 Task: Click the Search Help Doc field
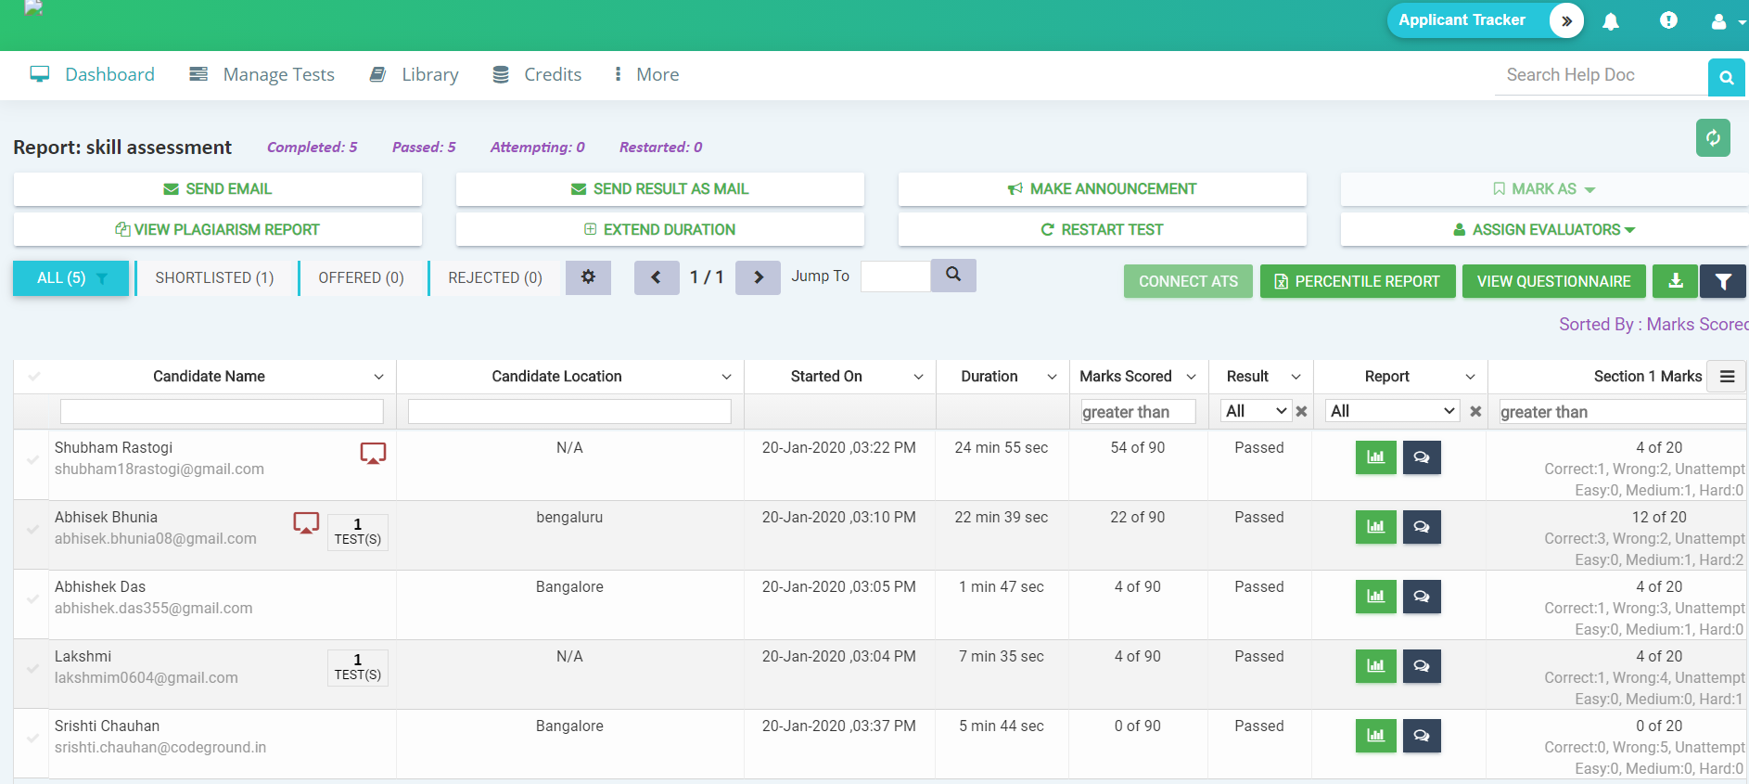coord(1602,75)
